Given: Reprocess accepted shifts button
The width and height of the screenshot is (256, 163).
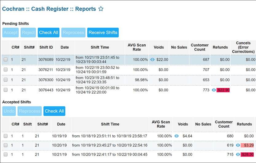Looking at the screenshot, I should pos(30,111).
